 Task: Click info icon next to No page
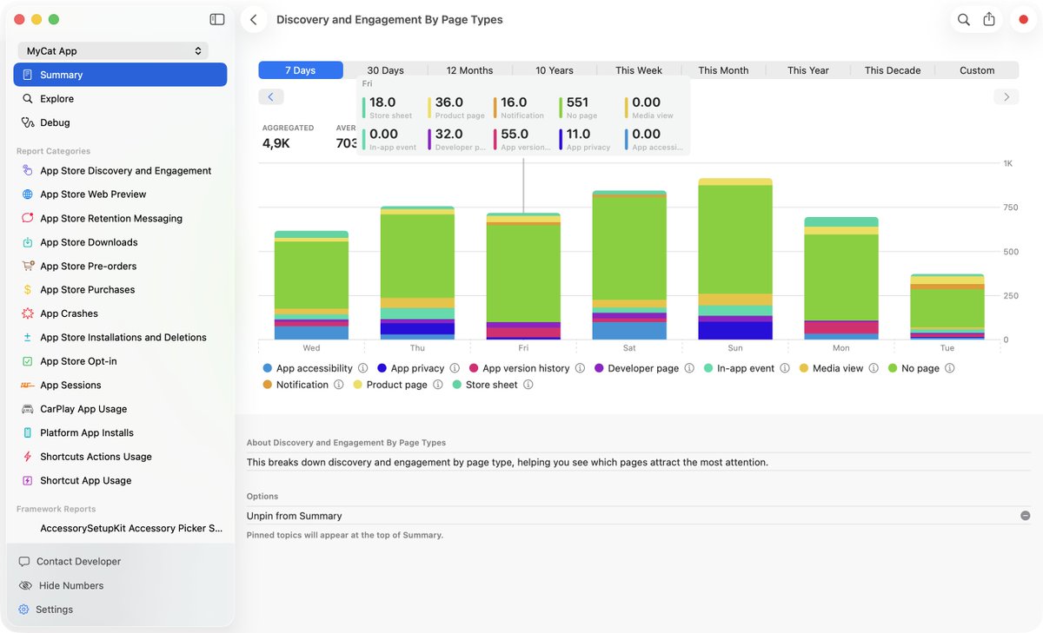(950, 368)
